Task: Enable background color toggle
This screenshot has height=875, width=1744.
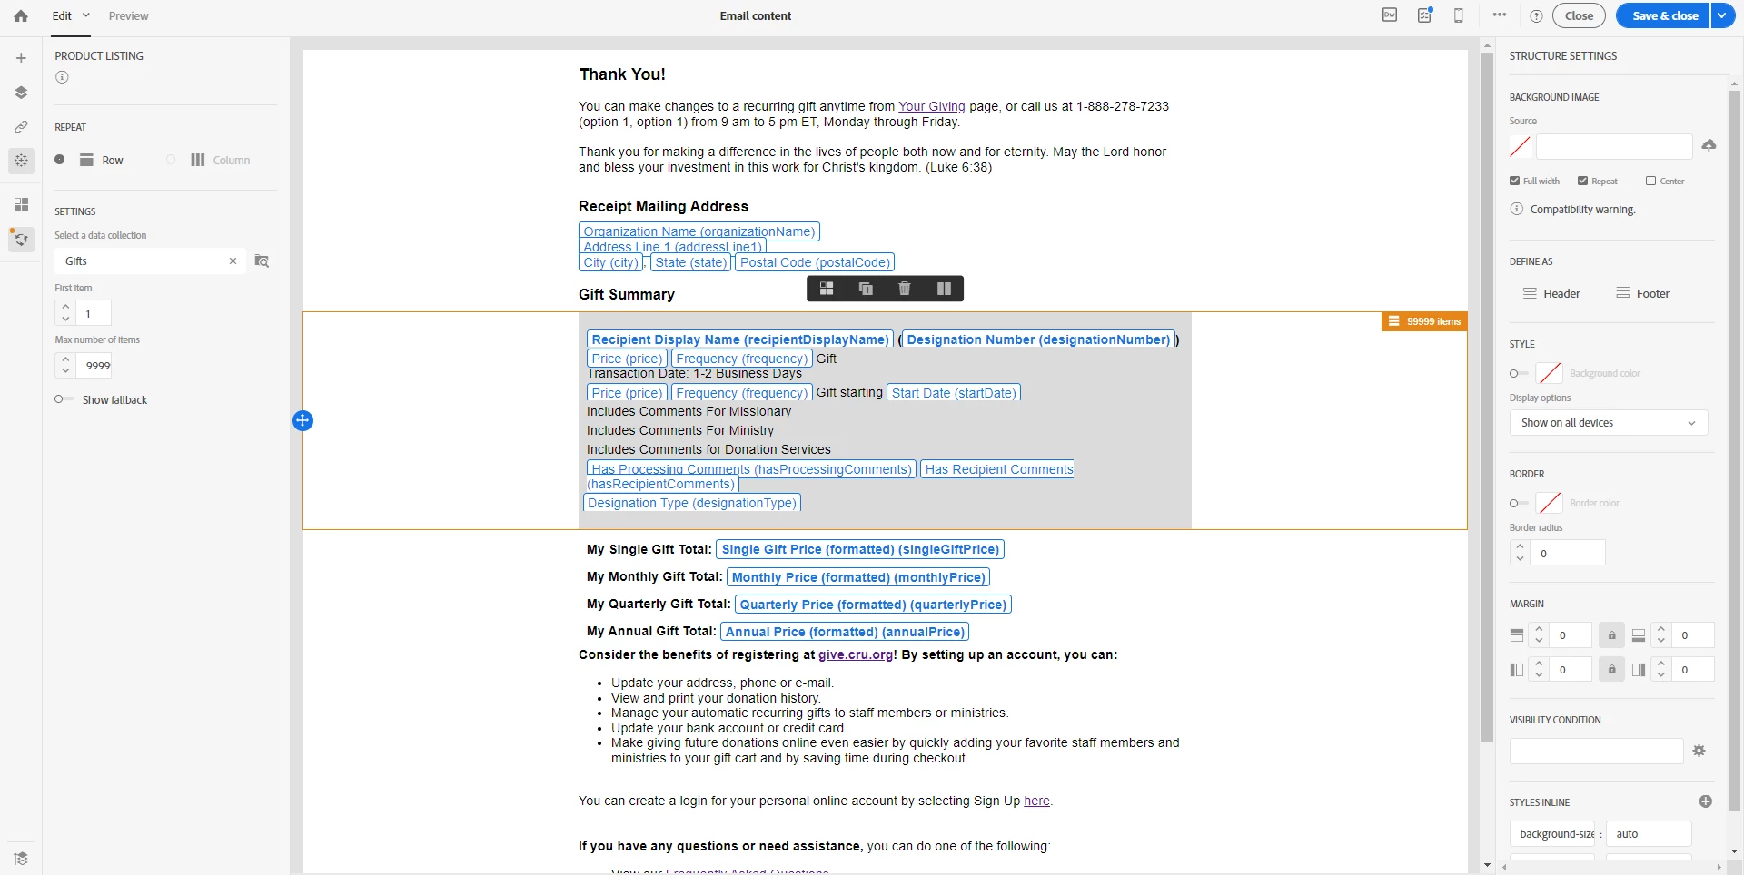Action: click(1519, 373)
